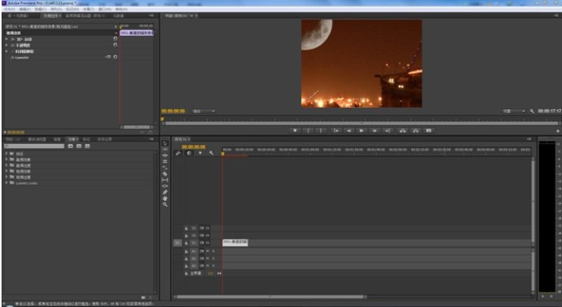The height and width of the screenshot is (307, 562).
Task: Select the Selection tool in the tools panel
Action: click(x=165, y=143)
